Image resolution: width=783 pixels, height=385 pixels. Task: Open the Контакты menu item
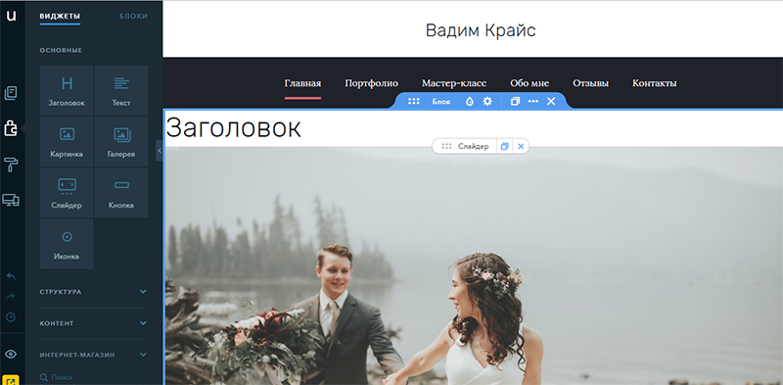tap(655, 83)
